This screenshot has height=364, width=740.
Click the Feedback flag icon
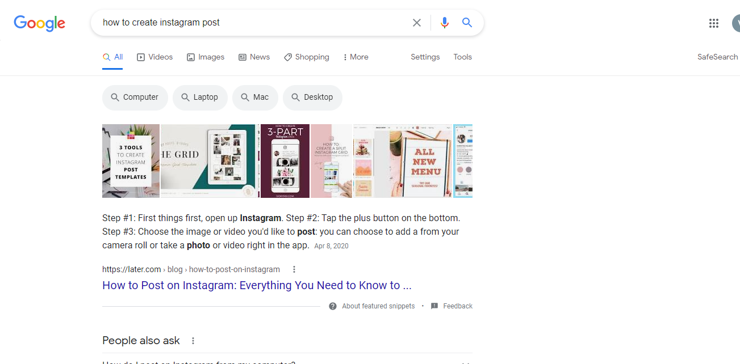pyautogui.click(x=434, y=306)
